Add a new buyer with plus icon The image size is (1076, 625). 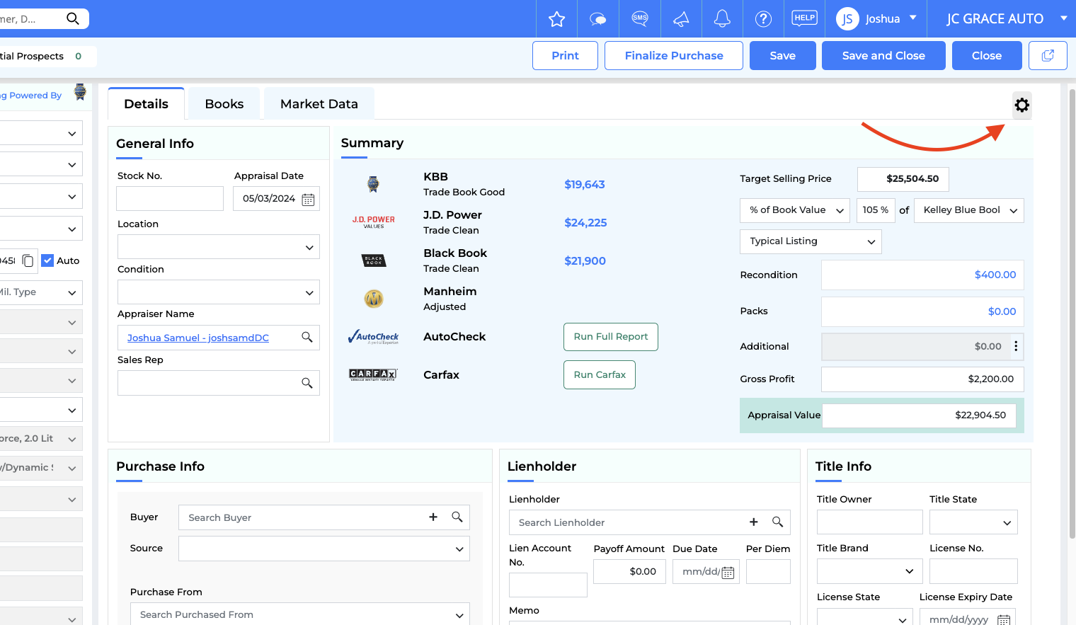[433, 517]
